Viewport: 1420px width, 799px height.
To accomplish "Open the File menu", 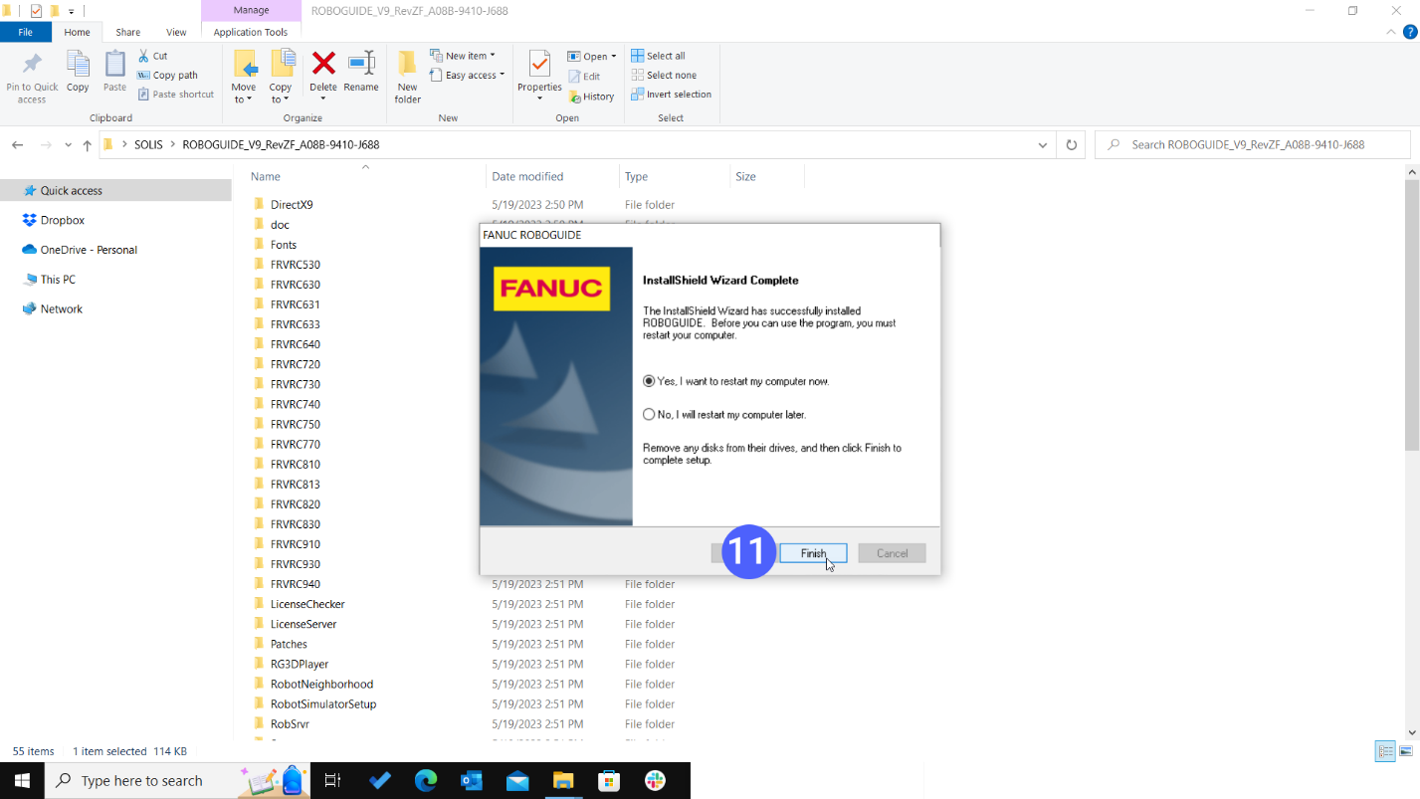I will pos(26,31).
